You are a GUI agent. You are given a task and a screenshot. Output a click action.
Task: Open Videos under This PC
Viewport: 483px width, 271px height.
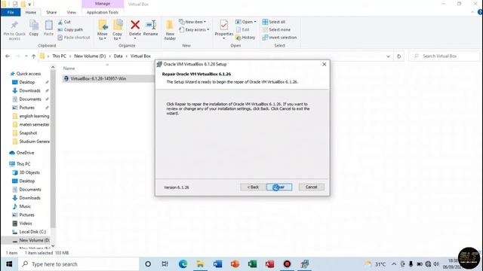(25, 224)
